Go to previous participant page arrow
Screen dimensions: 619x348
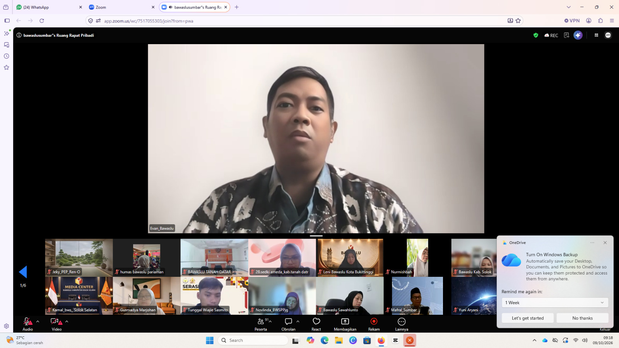23,272
